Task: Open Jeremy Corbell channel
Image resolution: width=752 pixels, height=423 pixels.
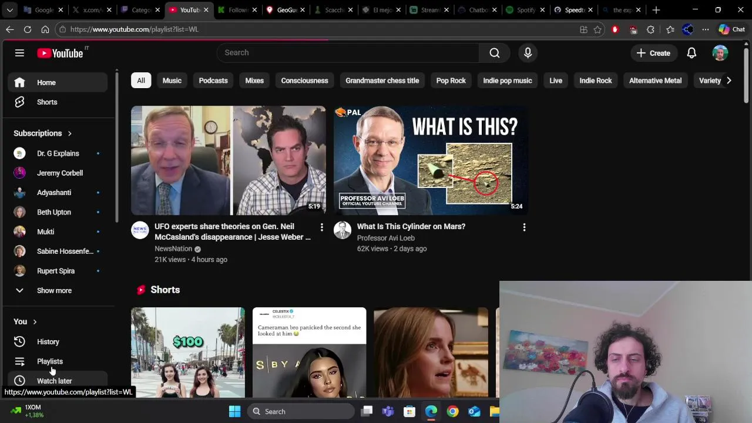Action: point(58,173)
